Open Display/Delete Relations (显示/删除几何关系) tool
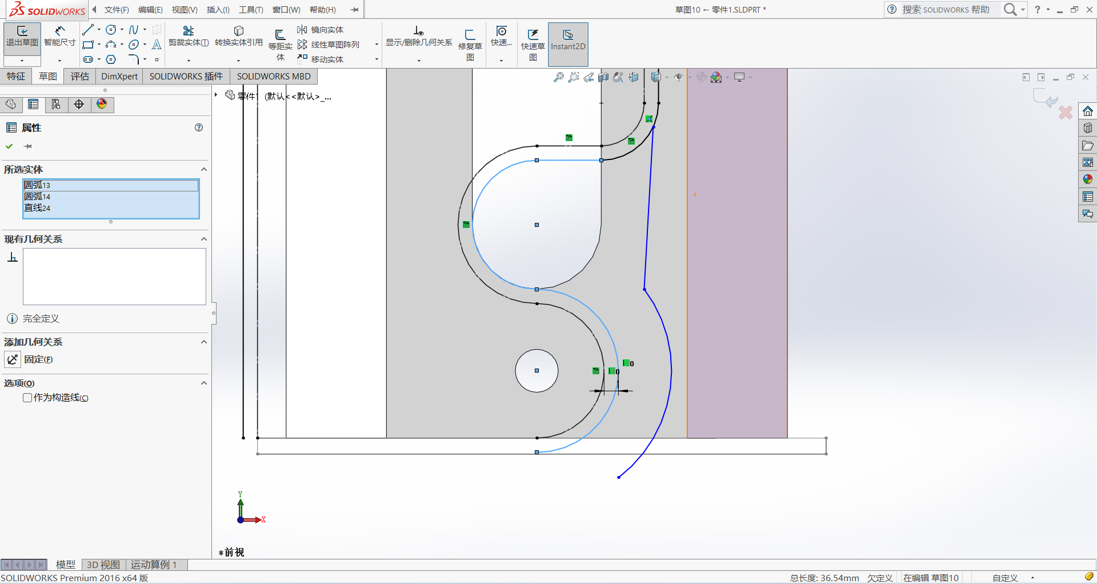Image resolution: width=1097 pixels, height=584 pixels. 418,35
